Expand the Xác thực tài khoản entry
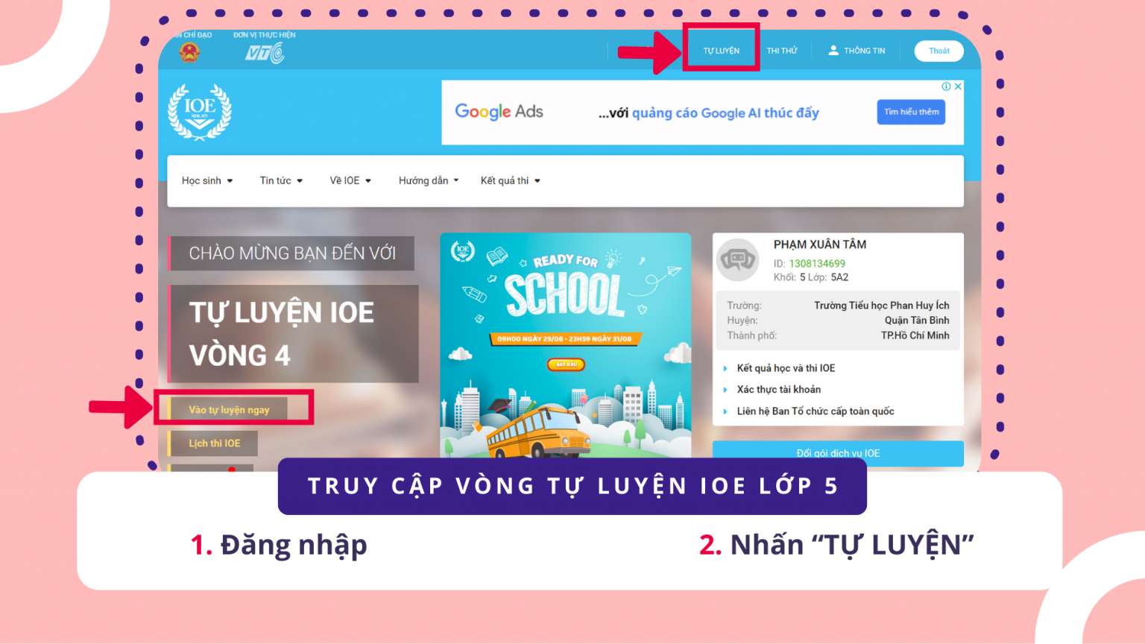Image resolution: width=1145 pixels, height=644 pixels. 777,389
